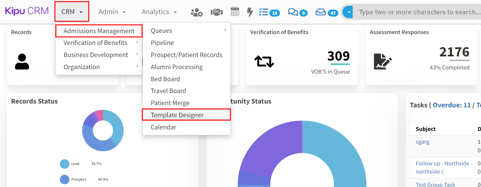Screen dimensions: 481x187
Task: Choose Bed Board menu item
Action: coord(165,79)
